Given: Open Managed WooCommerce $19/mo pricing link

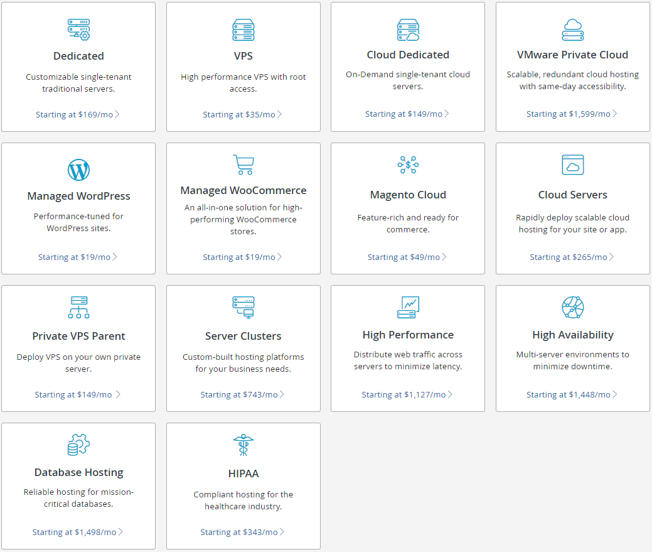Looking at the screenshot, I should click(x=242, y=257).
